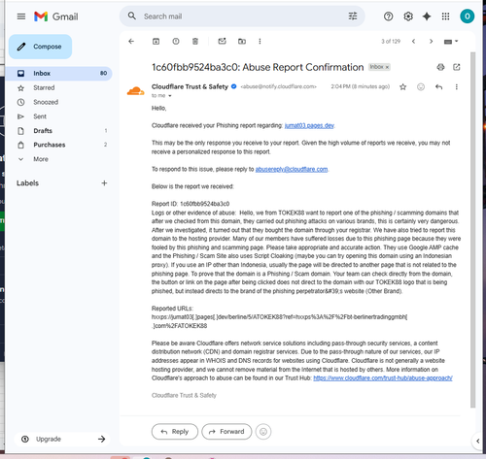The height and width of the screenshot is (459, 486).
Task: Open the toolbar more options menu
Action: pyautogui.click(x=260, y=41)
